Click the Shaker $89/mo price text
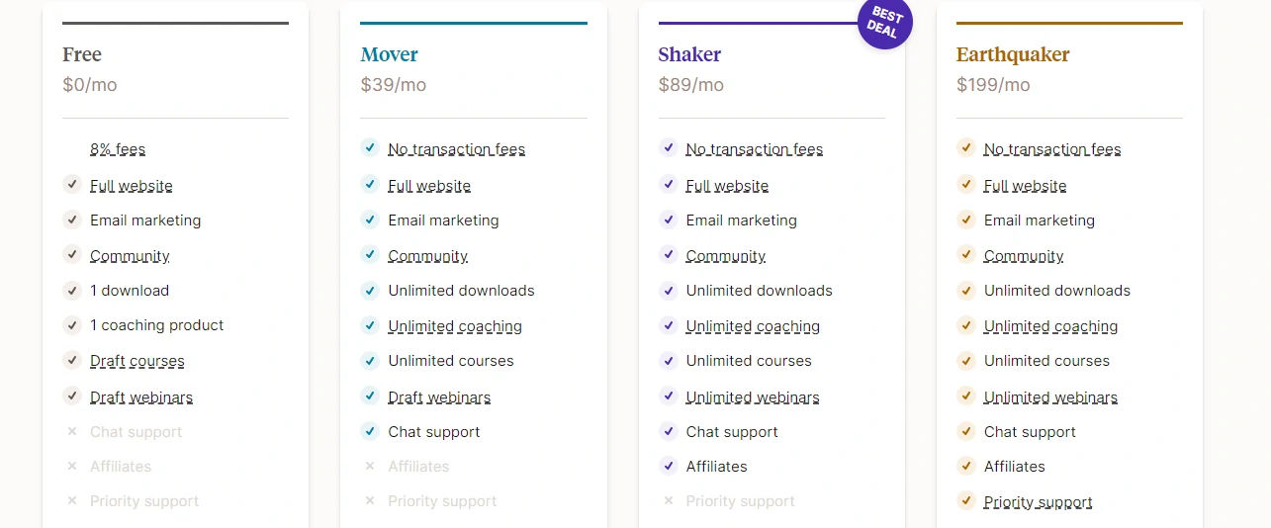1271x528 pixels. tap(690, 85)
